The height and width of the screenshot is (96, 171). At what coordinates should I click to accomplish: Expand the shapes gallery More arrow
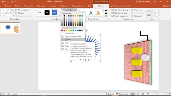13,16
